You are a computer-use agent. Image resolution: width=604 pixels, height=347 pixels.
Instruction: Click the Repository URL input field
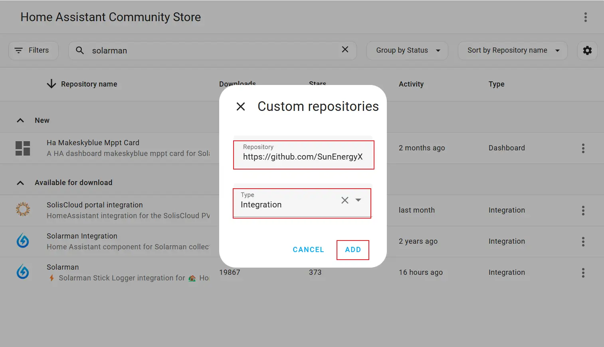(303, 157)
